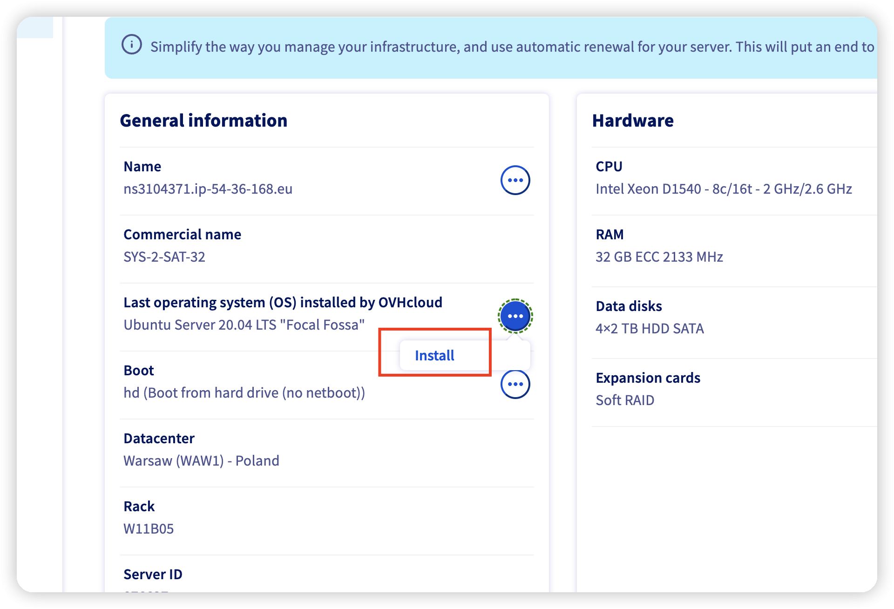Image resolution: width=894 pixels, height=609 pixels.
Task: Click the server name ns3104371.ip-54-36-168.eu
Action: (208, 189)
